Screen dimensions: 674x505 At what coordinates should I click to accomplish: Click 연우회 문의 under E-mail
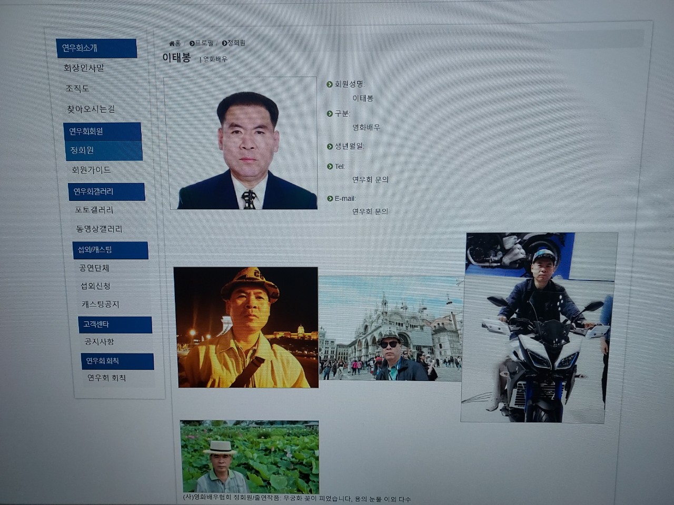point(370,211)
